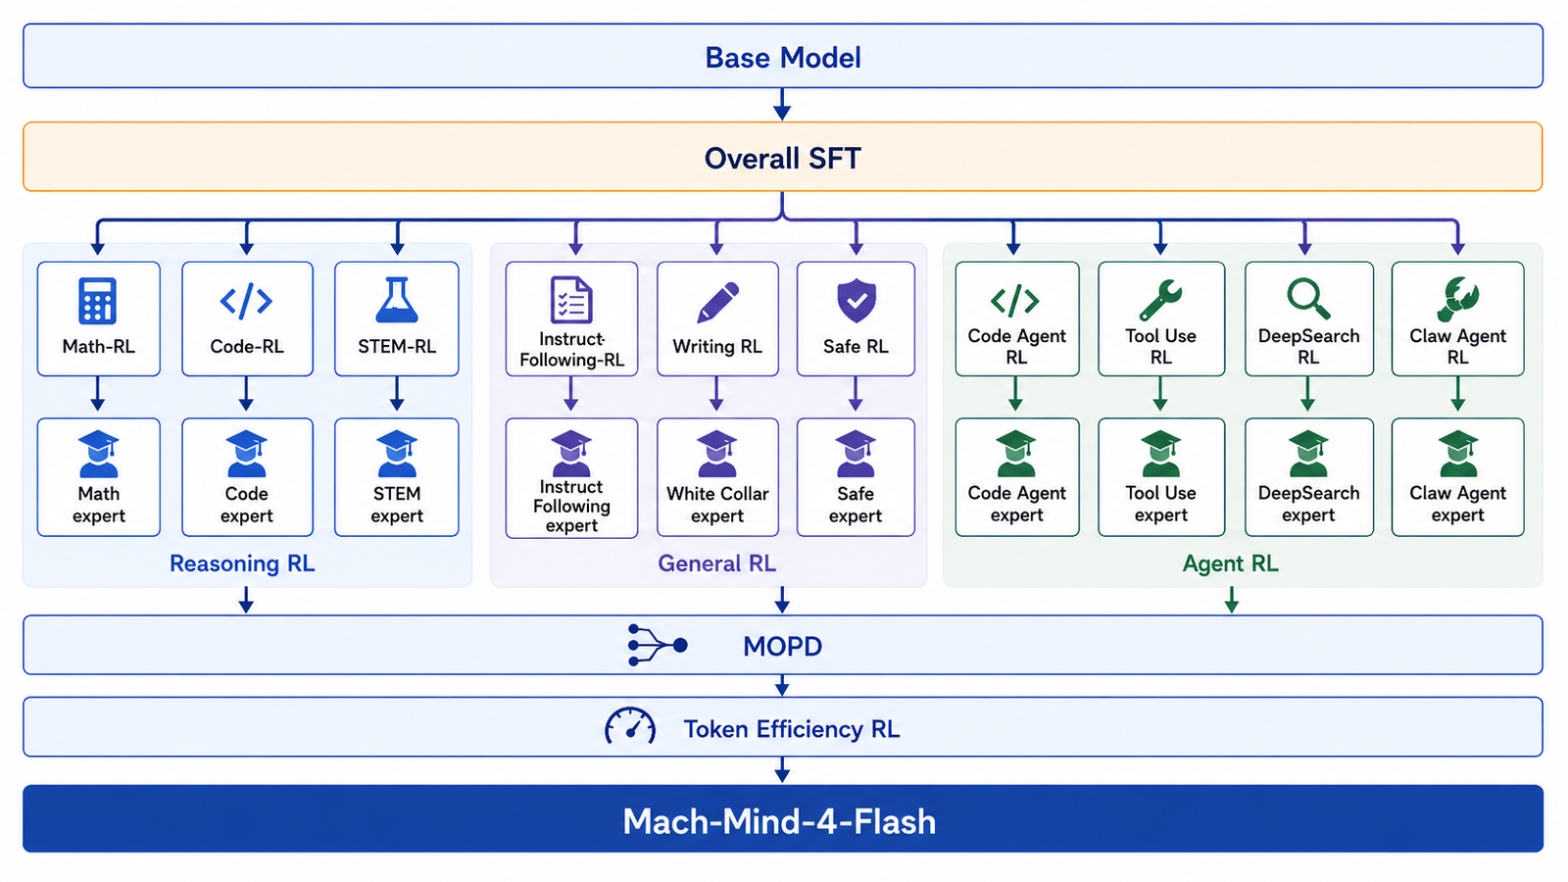Click the 'Instruct Following expert' text

(571, 506)
